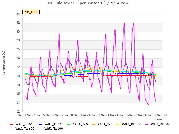Viewport: 179px width, 134px height.
Task: Toggle the Wat1_Ts-16 legend entry
Action: point(50,124)
